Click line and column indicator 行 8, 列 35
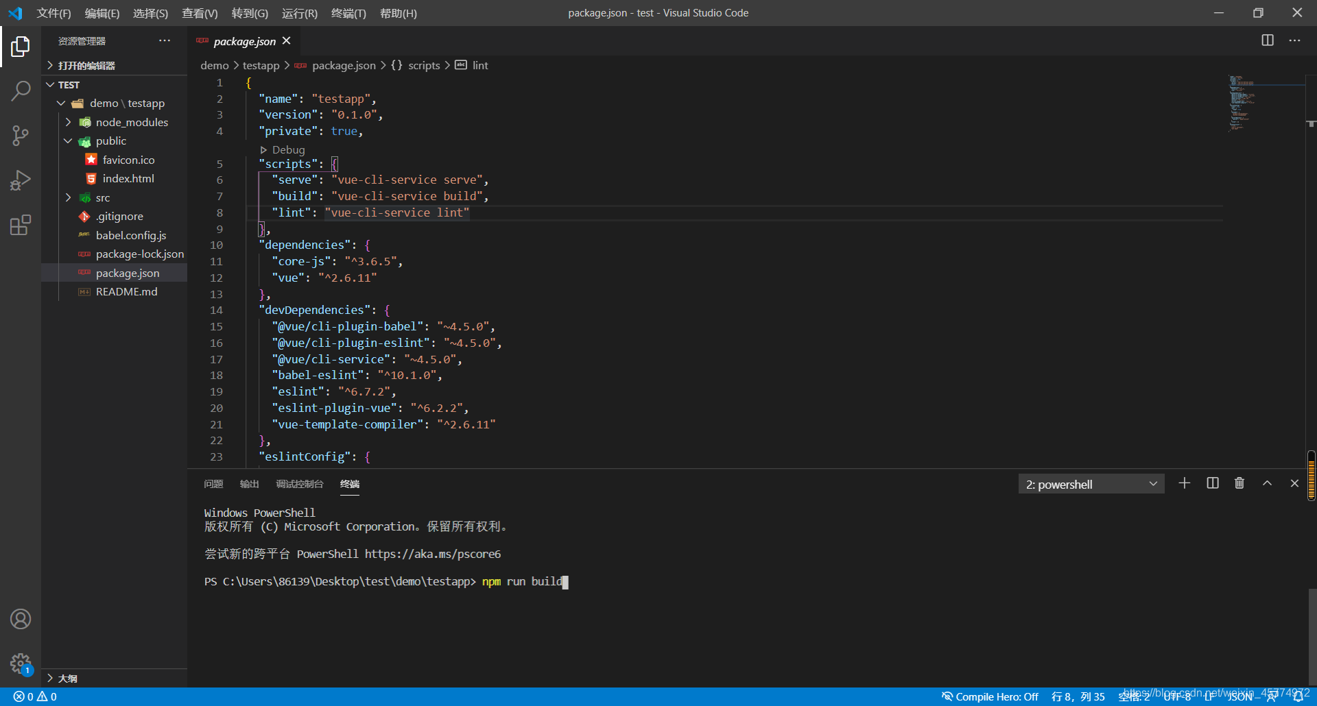This screenshot has height=706, width=1317. (x=1078, y=696)
